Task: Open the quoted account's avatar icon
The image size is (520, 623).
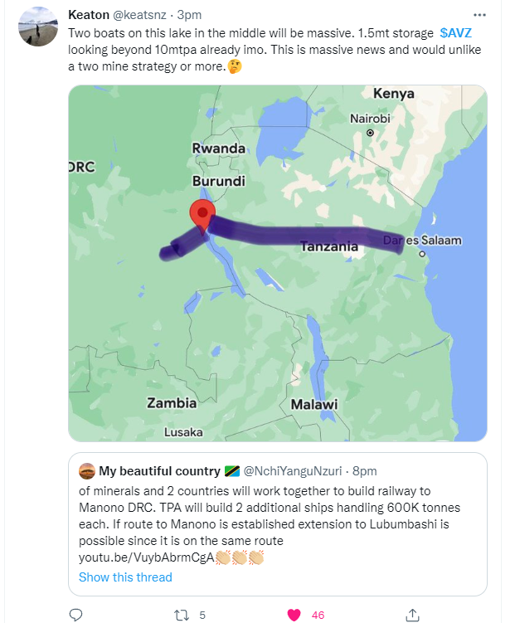Action: coord(87,471)
